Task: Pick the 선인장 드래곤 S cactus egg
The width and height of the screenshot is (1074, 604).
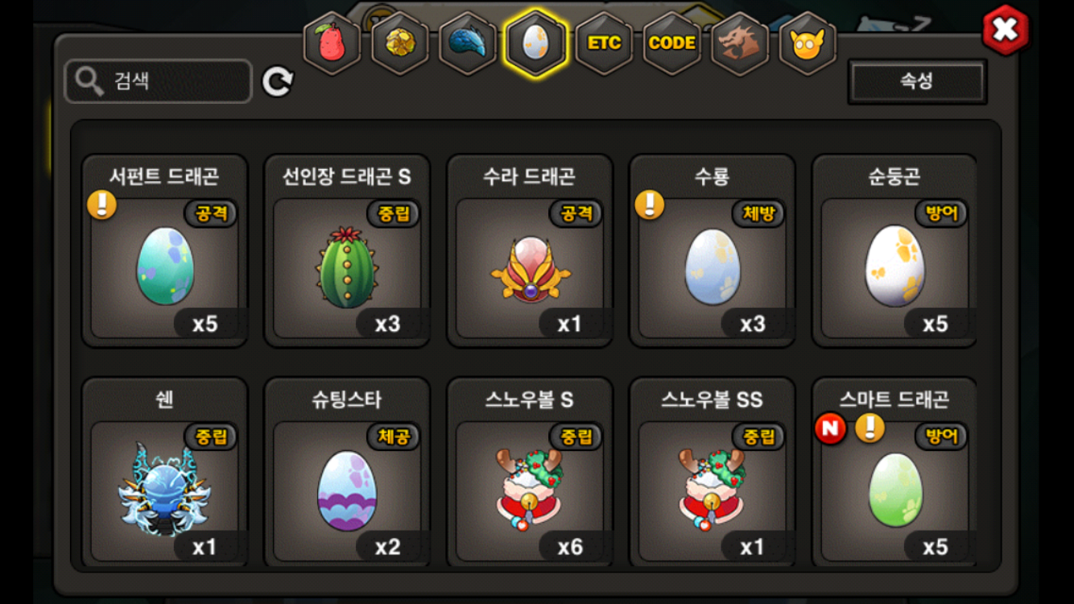Action: (x=347, y=251)
